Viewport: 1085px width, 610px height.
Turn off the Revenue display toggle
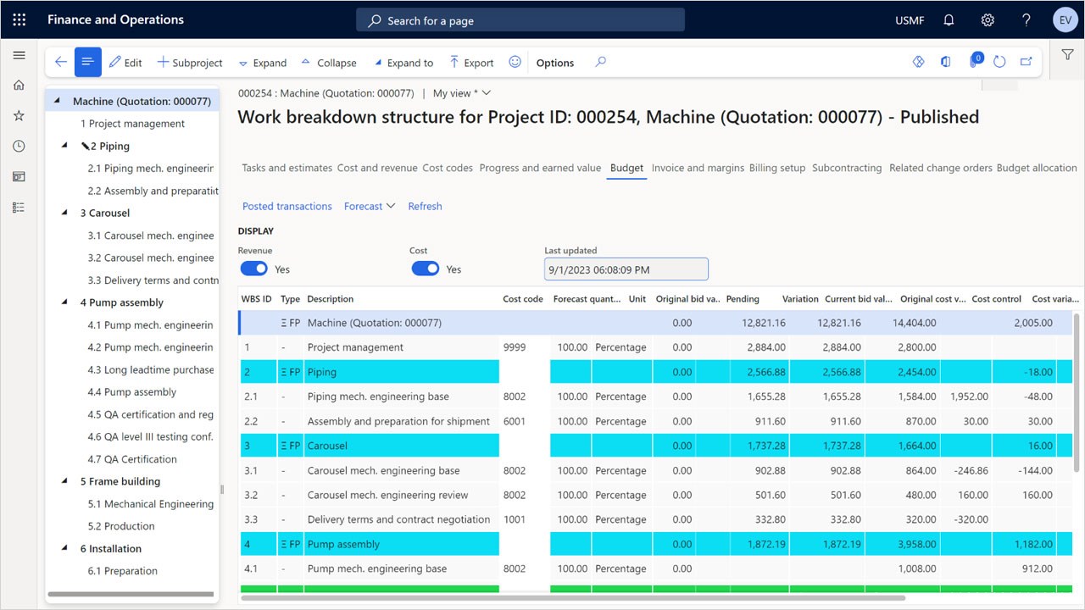point(254,269)
